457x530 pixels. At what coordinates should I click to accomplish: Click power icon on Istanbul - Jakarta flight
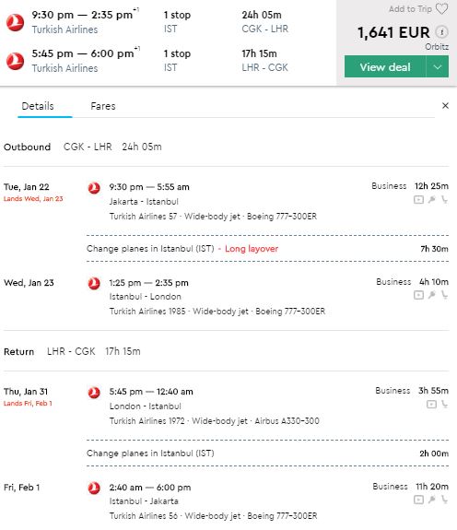pos(432,500)
